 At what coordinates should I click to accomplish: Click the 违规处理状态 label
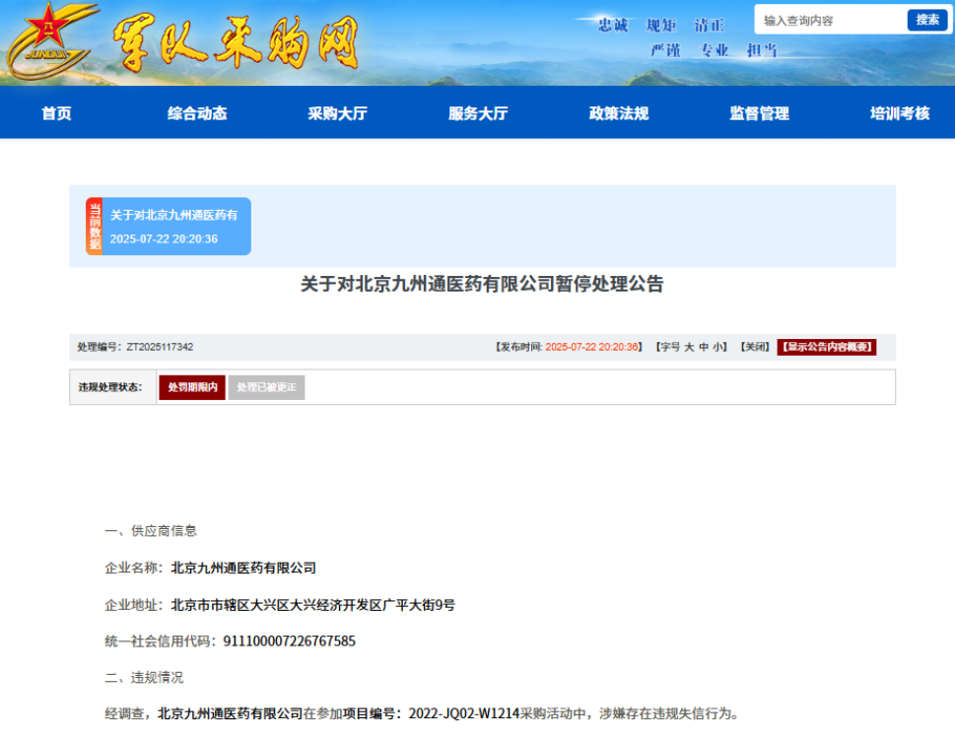pos(110,387)
